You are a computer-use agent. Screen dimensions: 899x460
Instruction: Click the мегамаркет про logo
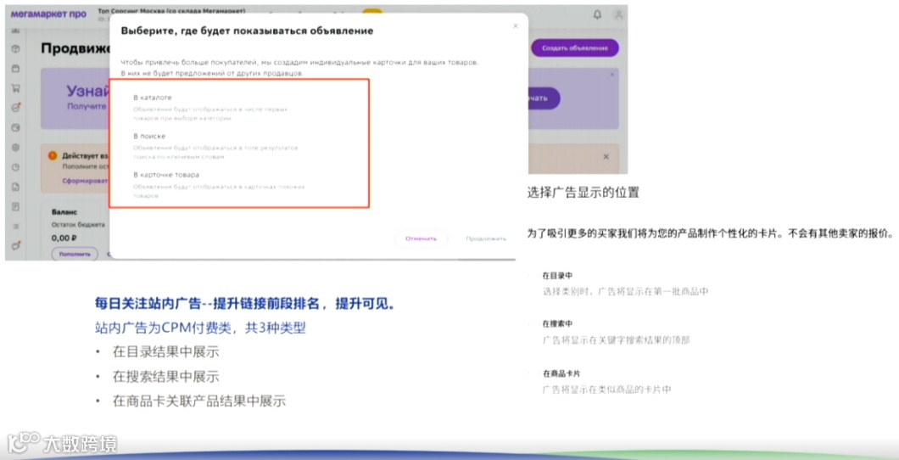(48, 14)
